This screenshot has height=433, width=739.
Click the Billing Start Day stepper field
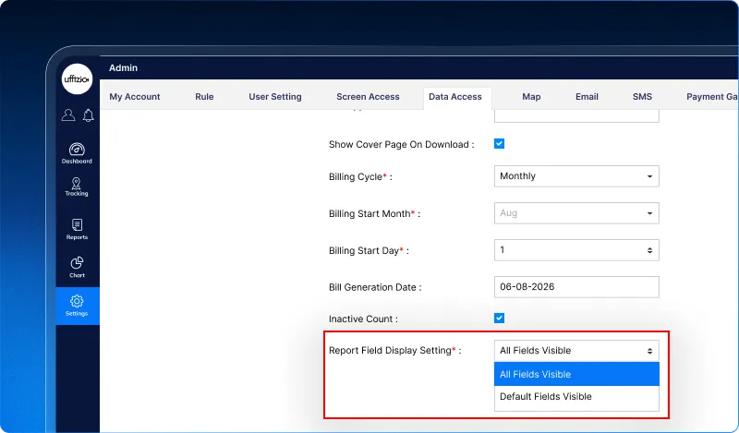576,249
